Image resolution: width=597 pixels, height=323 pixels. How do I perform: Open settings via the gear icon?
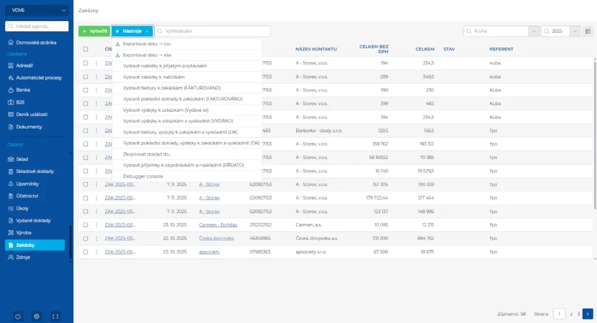click(36, 316)
